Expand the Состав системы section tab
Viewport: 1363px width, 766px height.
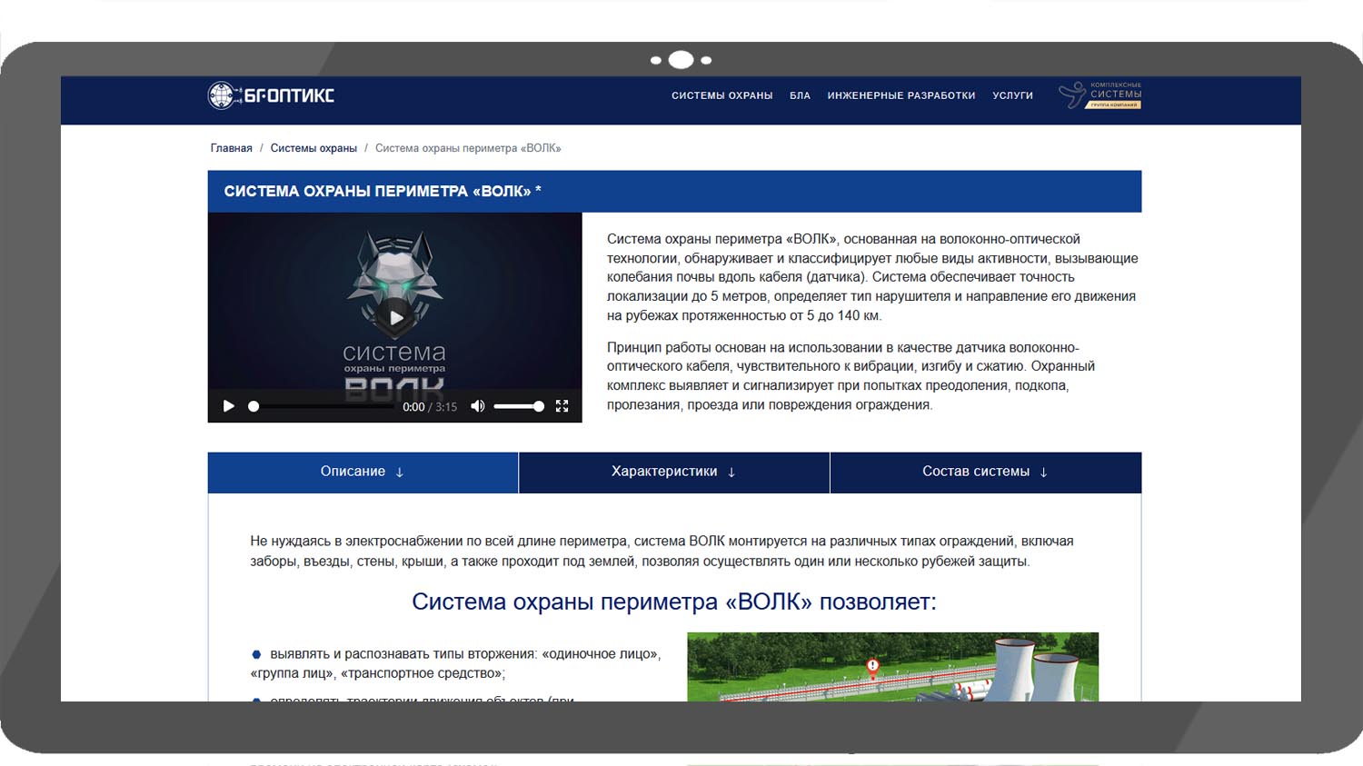point(985,472)
